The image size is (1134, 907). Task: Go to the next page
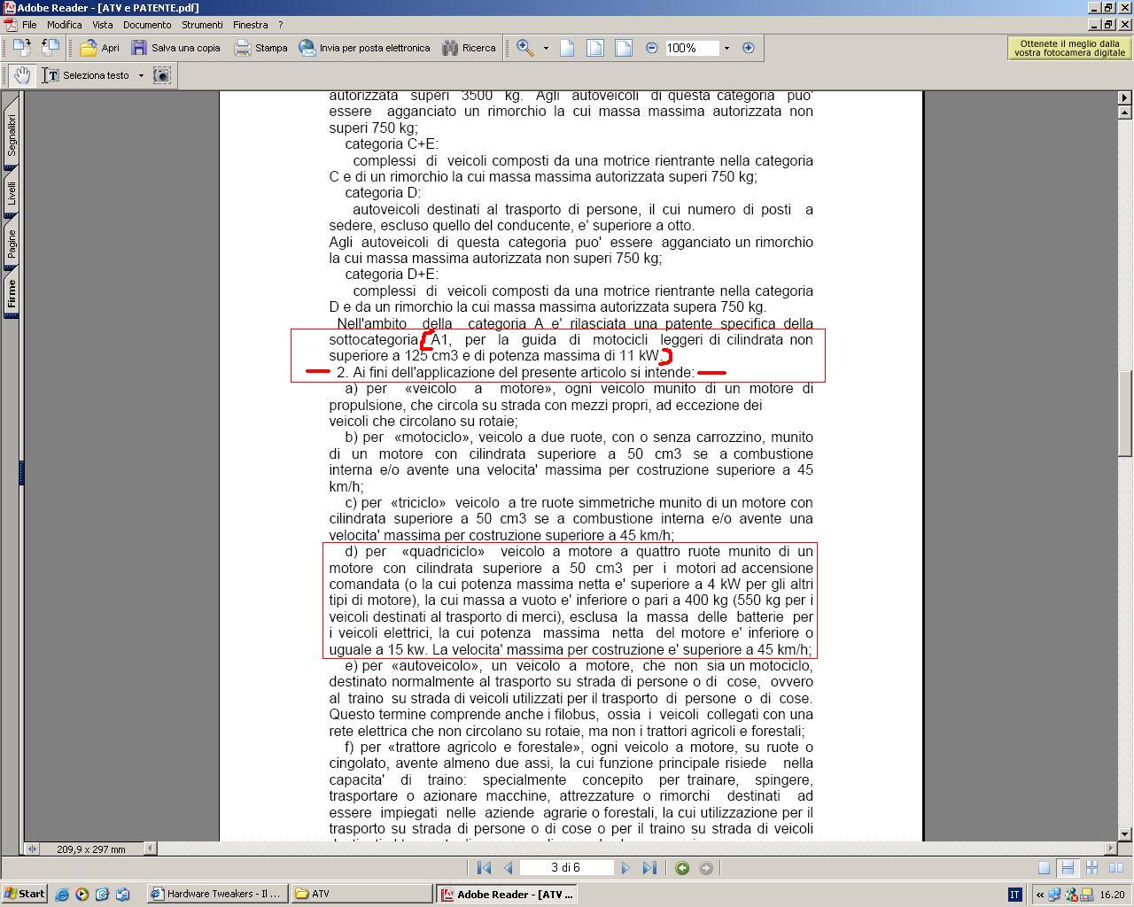(x=625, y=868)
